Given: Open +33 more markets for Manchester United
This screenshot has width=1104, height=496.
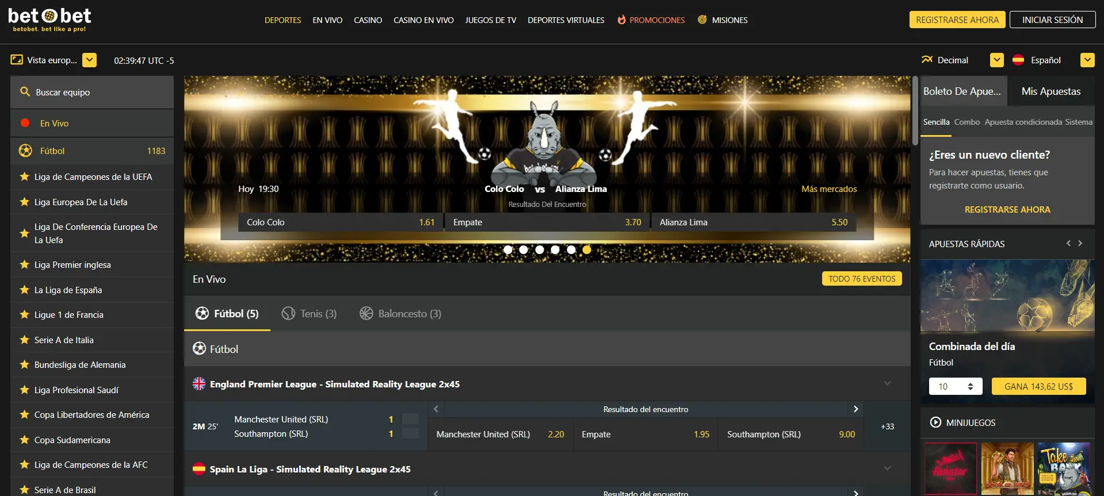Looking at the screenshot, I should coord(887,426).
